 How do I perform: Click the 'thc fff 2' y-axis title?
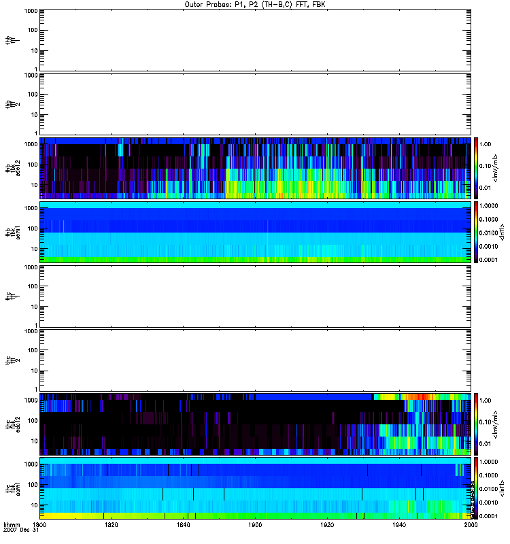coord(12,360)
